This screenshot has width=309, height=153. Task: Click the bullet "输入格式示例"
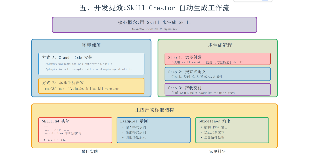136,127
